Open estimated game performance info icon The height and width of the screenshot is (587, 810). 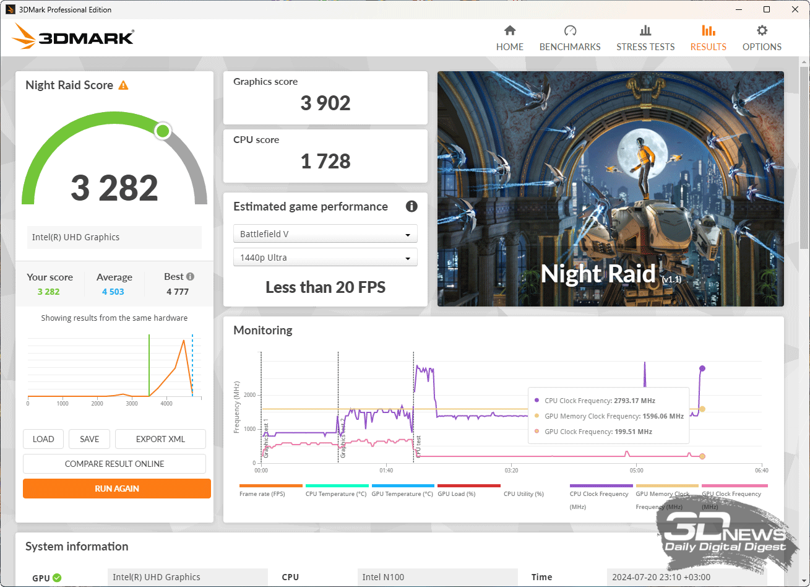click(411, 207)
